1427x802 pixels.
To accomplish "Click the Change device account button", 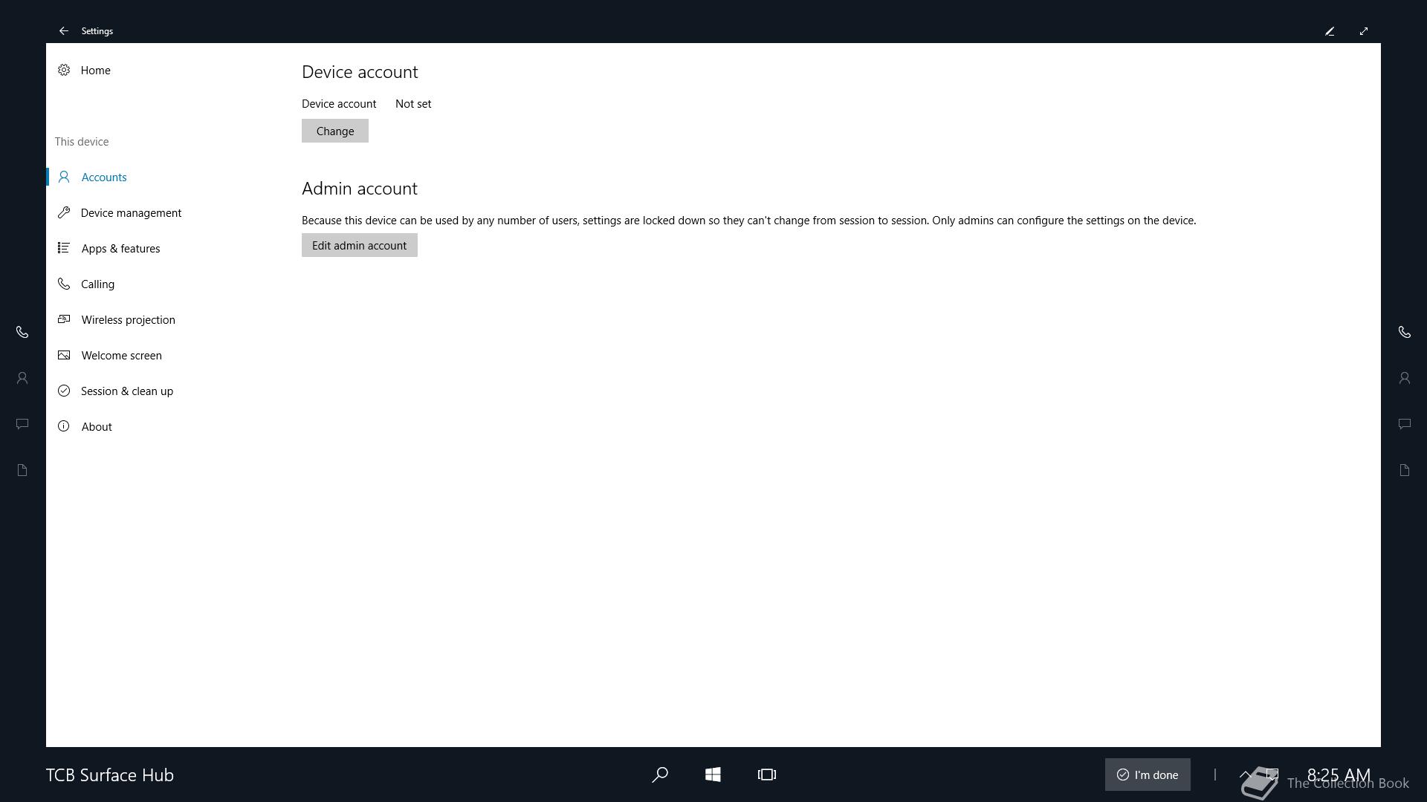I will coord(335,131).
